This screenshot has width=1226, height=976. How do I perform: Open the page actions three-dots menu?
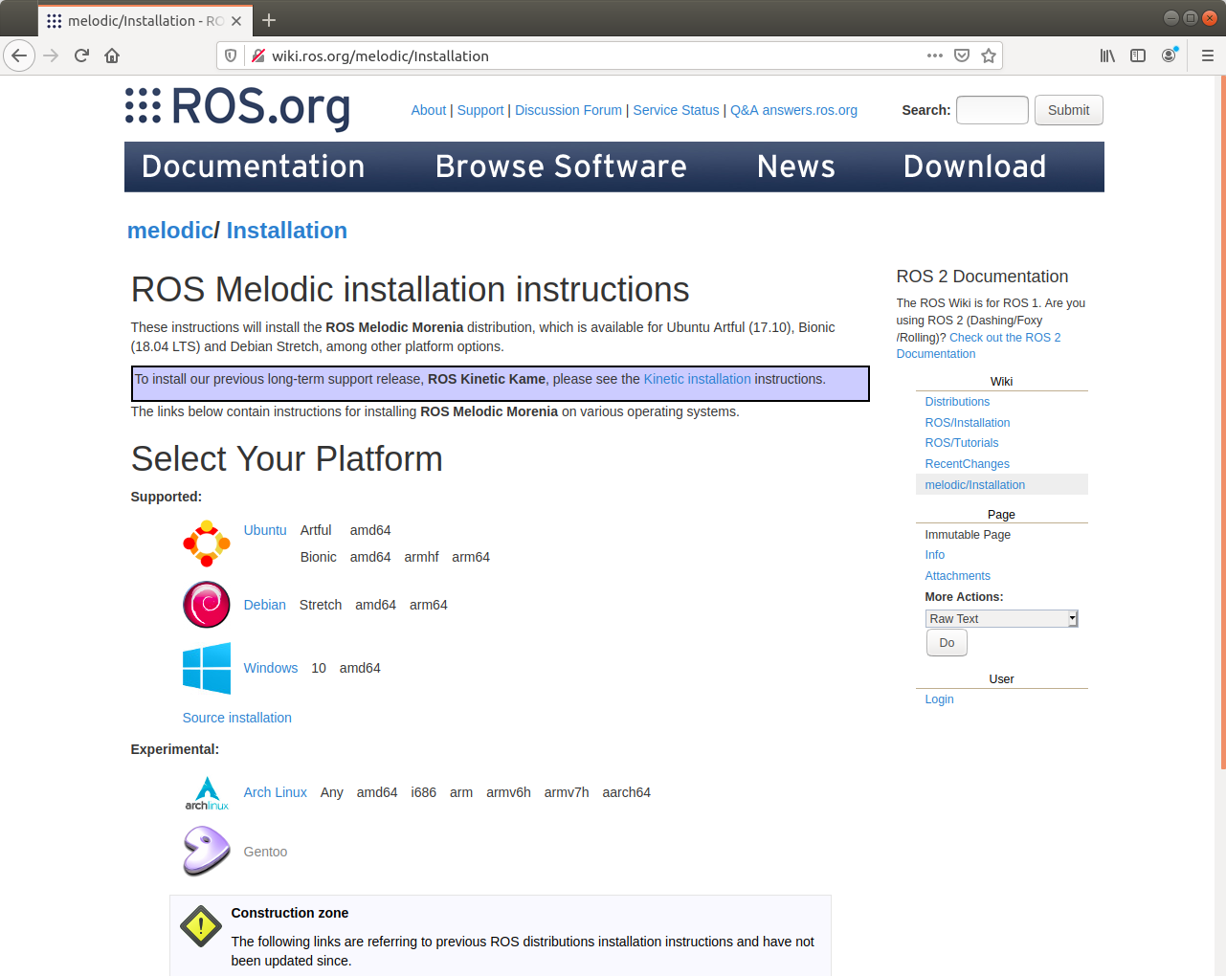point(935,55)
